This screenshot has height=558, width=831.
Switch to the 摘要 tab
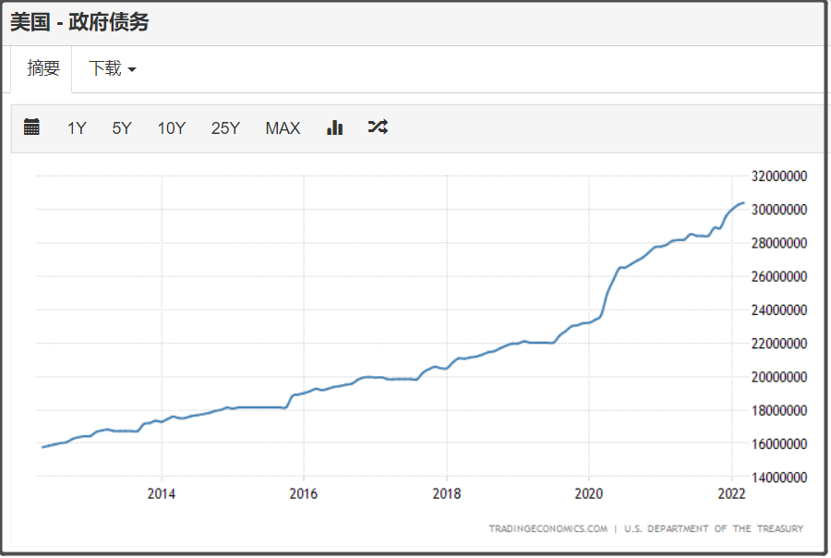(x=42, y=68)
